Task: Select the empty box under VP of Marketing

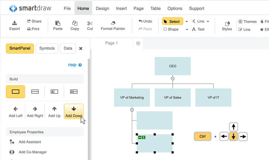Action: click(x=155, y=120)
